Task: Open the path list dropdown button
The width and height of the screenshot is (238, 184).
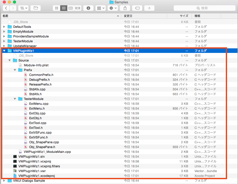Action: (x=23, y=8)
